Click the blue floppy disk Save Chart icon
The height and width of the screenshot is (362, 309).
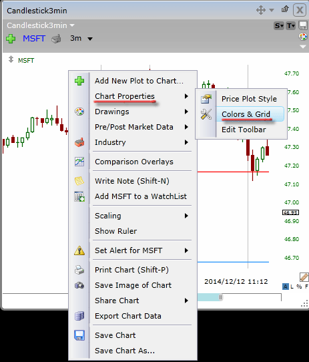pyautogui.click(x=79, y=335)
